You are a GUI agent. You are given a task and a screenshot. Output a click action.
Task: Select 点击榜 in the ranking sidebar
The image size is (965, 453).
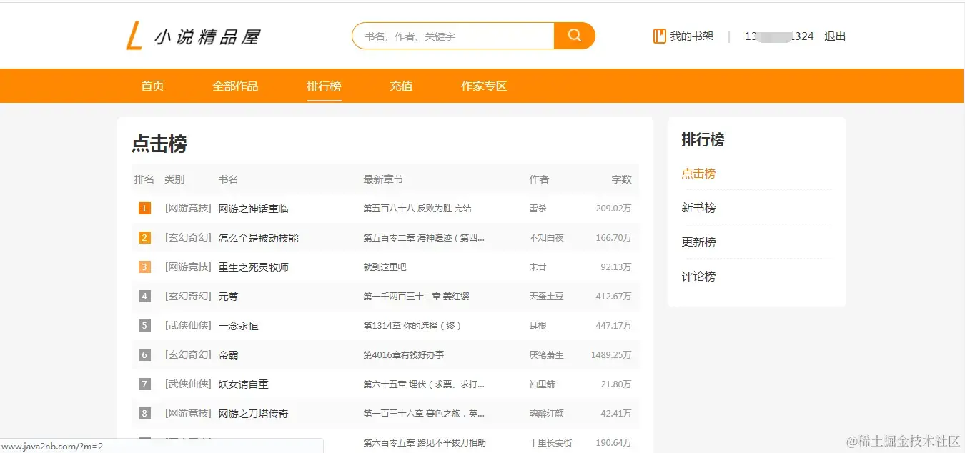pos(698,174)
